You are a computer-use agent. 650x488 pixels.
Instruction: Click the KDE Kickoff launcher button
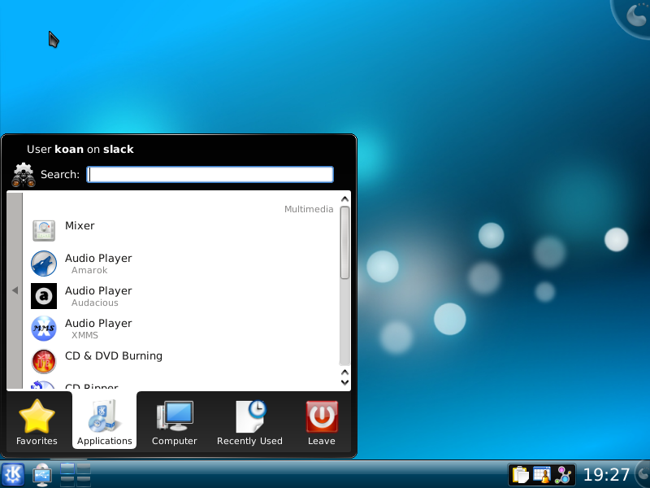(x=12, y=474)
